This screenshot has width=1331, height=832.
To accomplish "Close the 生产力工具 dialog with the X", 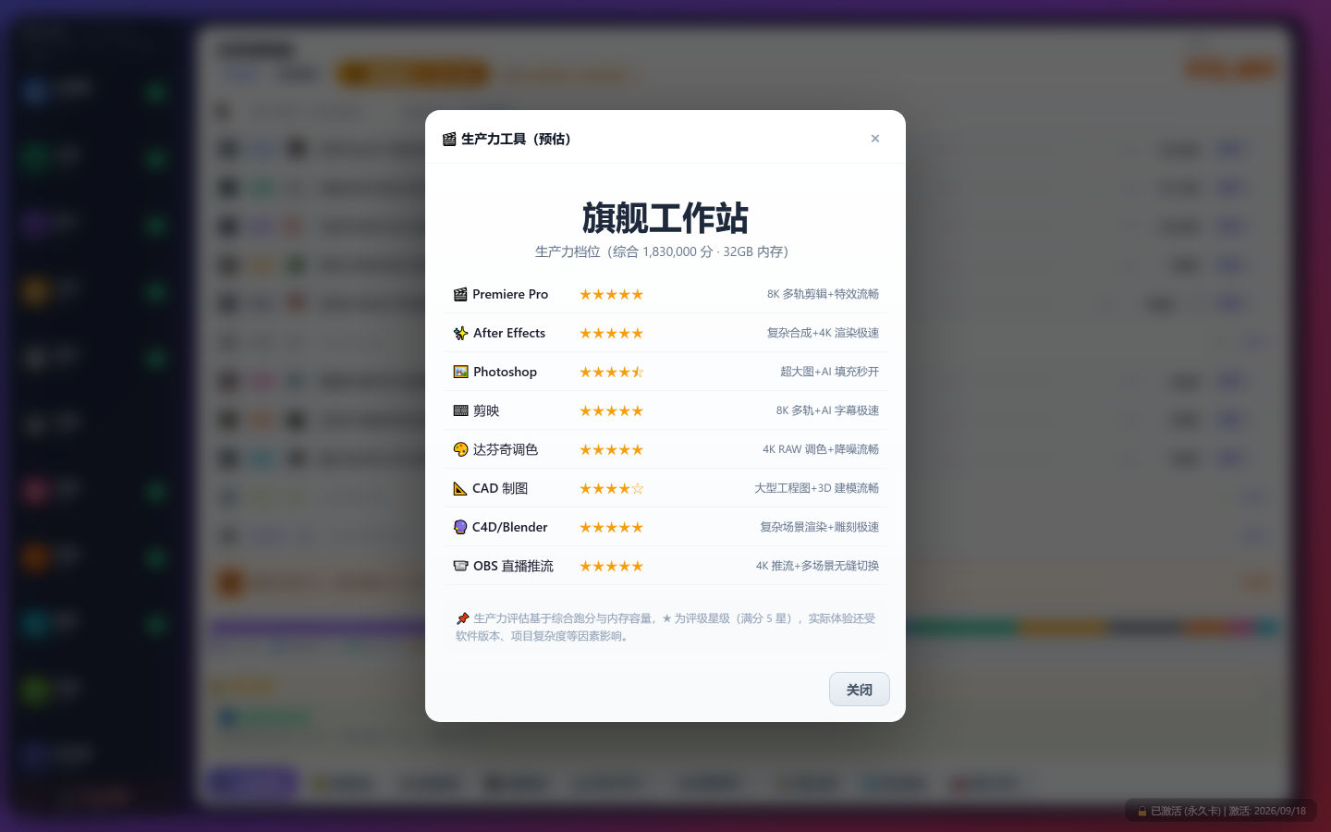I will tap(875, 139).
